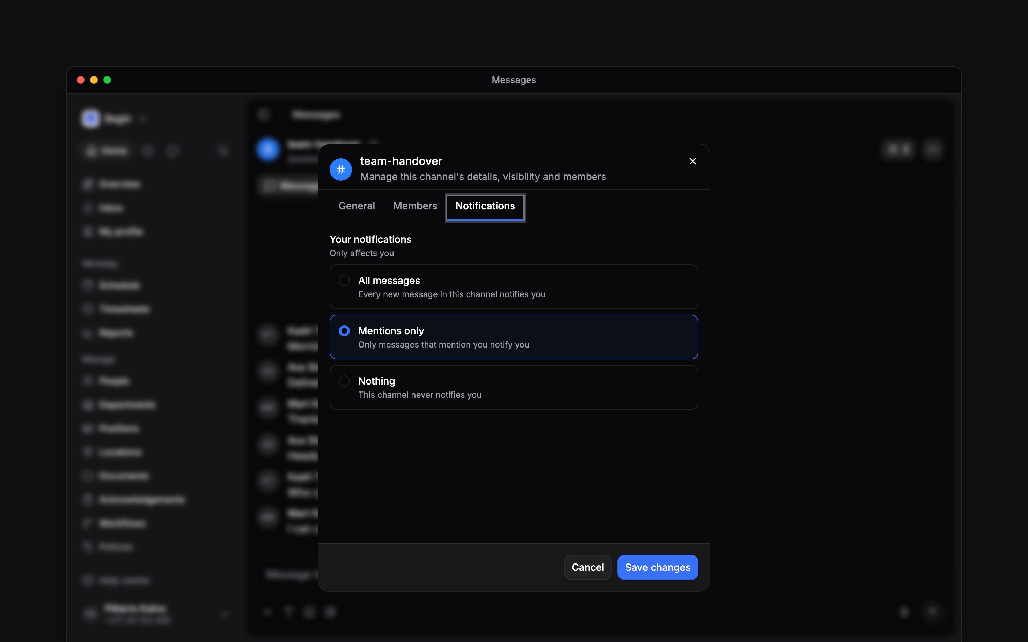Click Cancel in the dialog footer
The height and width of the screenshot is (642, 1028).
(587, 567)
